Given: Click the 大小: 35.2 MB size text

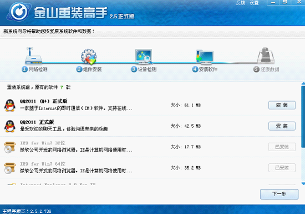Looking at the screenshot, I should tap(186, 168).
